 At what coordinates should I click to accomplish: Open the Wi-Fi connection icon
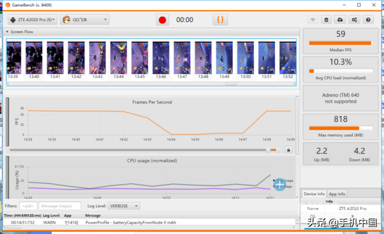[313, 20]
